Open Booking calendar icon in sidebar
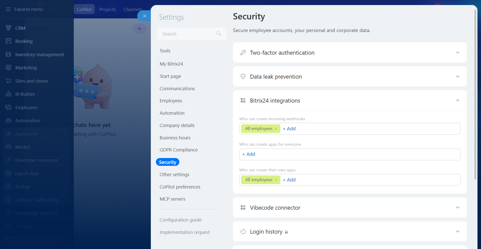 point(9,41)
